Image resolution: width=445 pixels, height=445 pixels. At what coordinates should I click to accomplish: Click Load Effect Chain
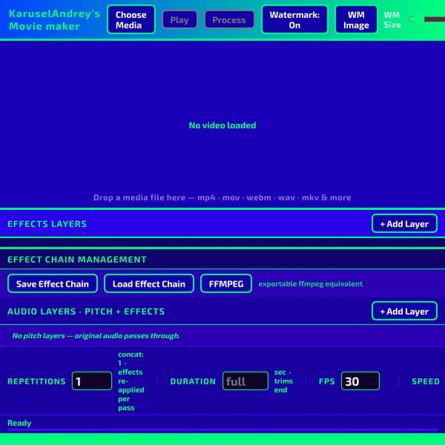pos(149,283)
